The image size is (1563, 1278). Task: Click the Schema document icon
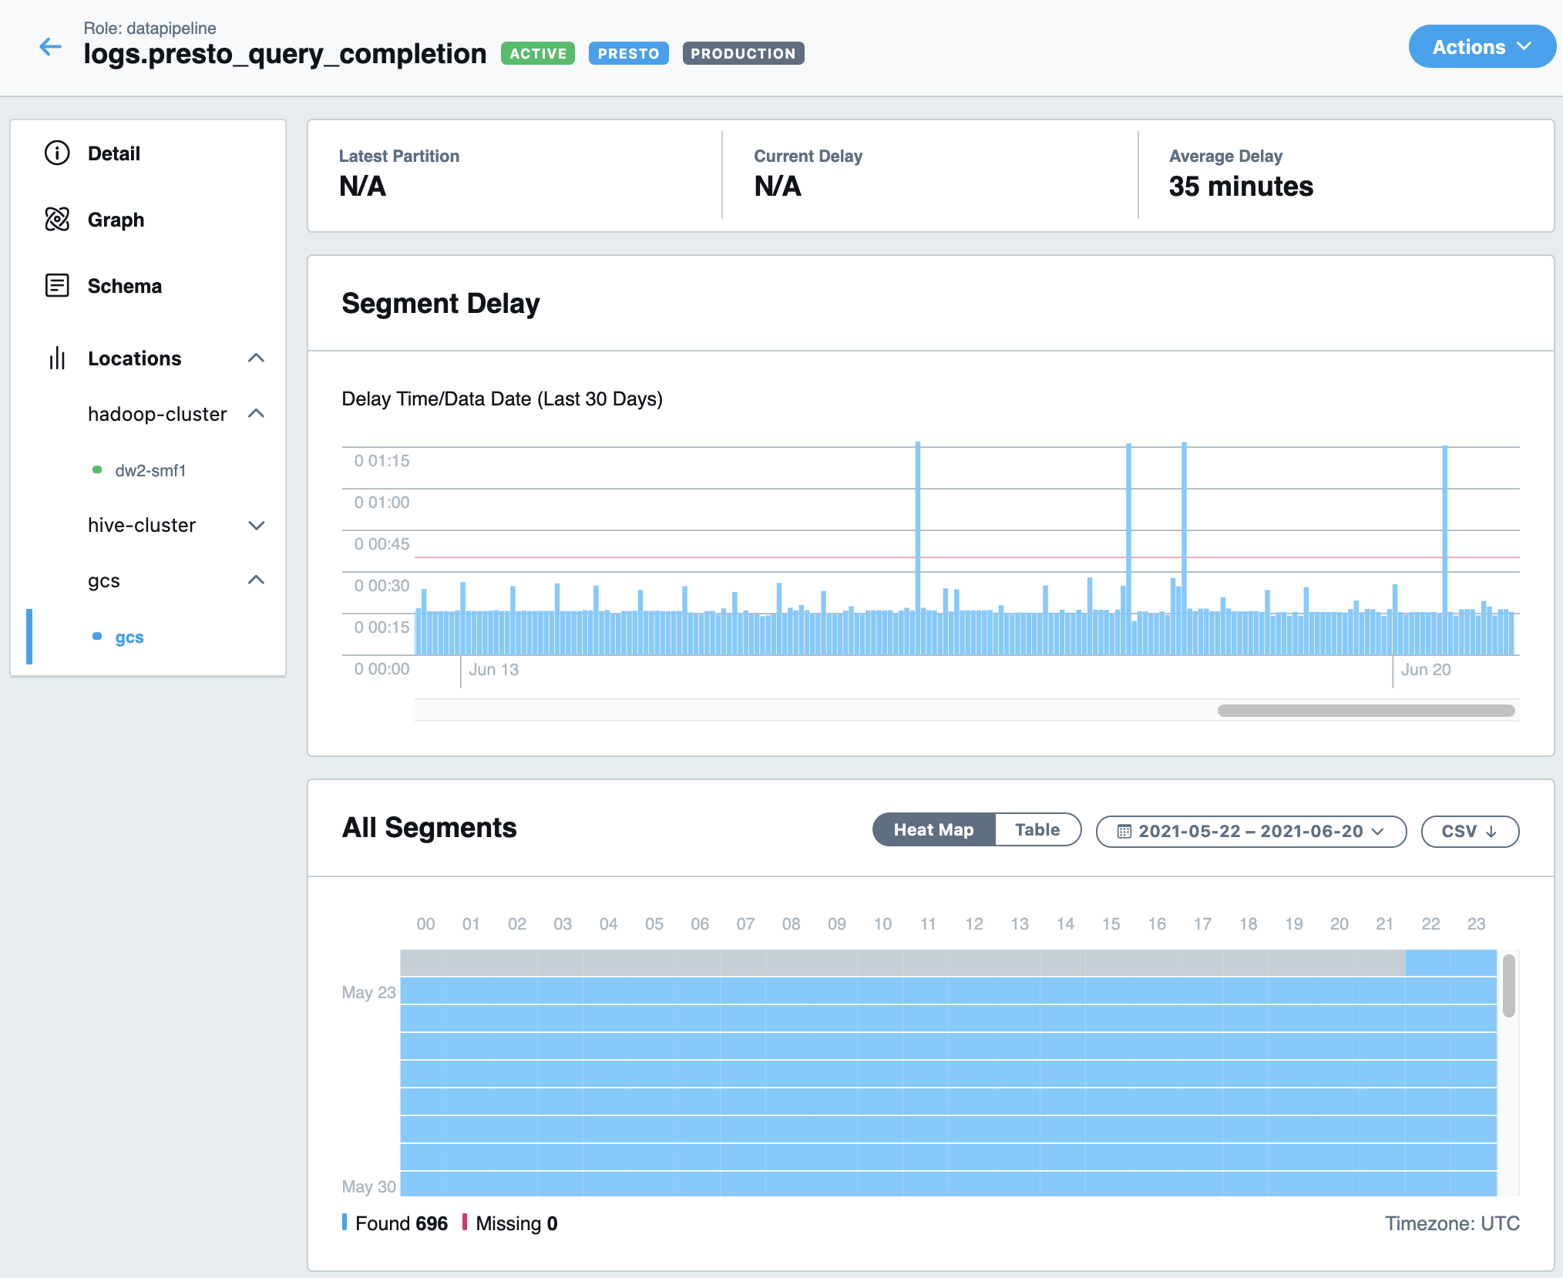tap(57, 286)
